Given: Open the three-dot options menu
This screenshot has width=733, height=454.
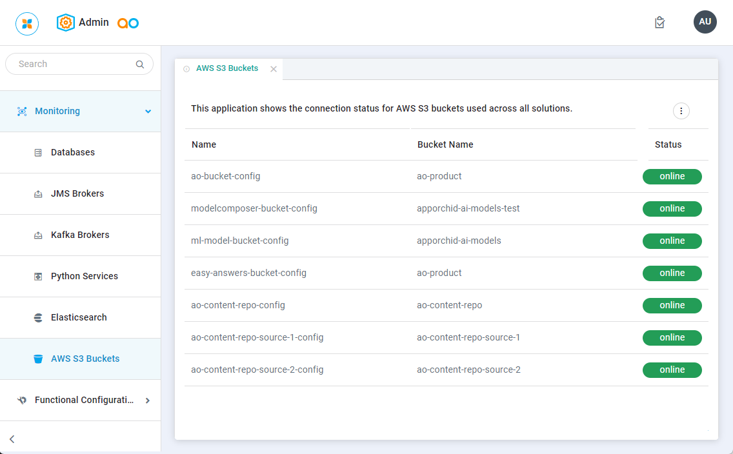Looking at the screenshot, I should click(x=681, y=111).
